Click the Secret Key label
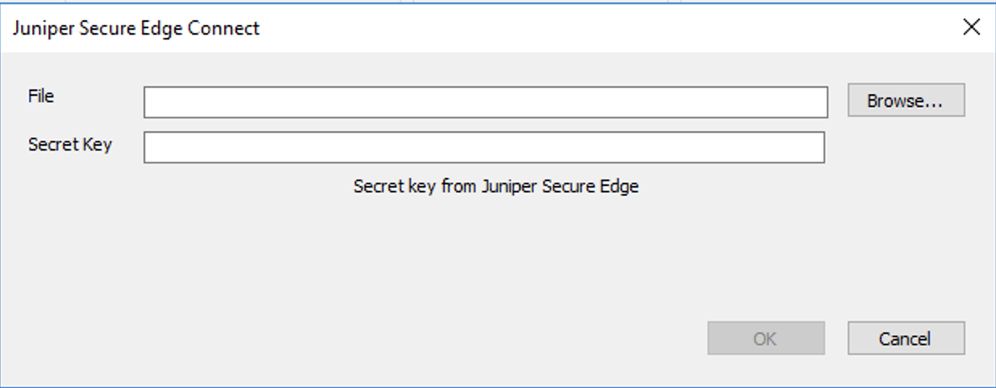The image size is (996, 388). pos(70,145)
